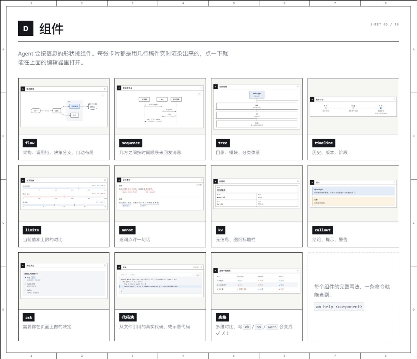Click the comment icon in the kv preview
Viewport: 417px width, 359px height.
(x=298, y=181)
